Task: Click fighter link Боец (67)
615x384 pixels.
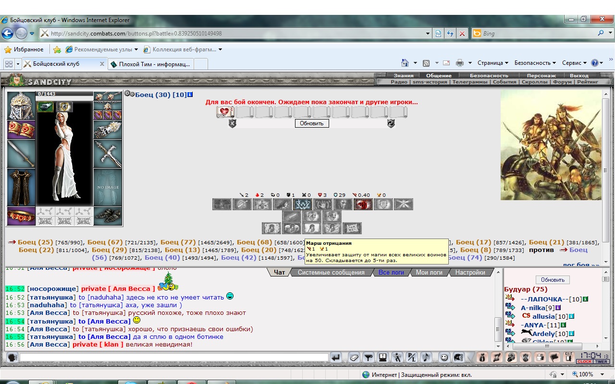Action: (105, 242)
